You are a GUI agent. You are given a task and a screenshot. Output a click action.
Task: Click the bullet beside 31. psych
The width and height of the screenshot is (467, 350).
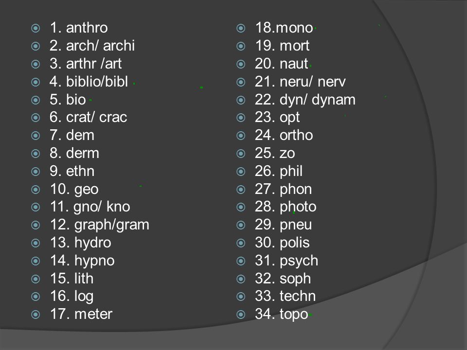[x=241, y=261]
